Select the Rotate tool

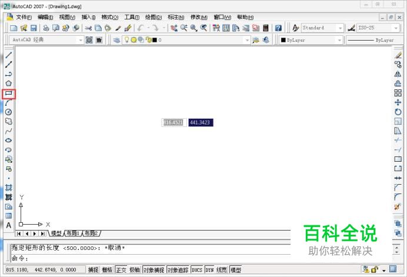tap(398, 112)
